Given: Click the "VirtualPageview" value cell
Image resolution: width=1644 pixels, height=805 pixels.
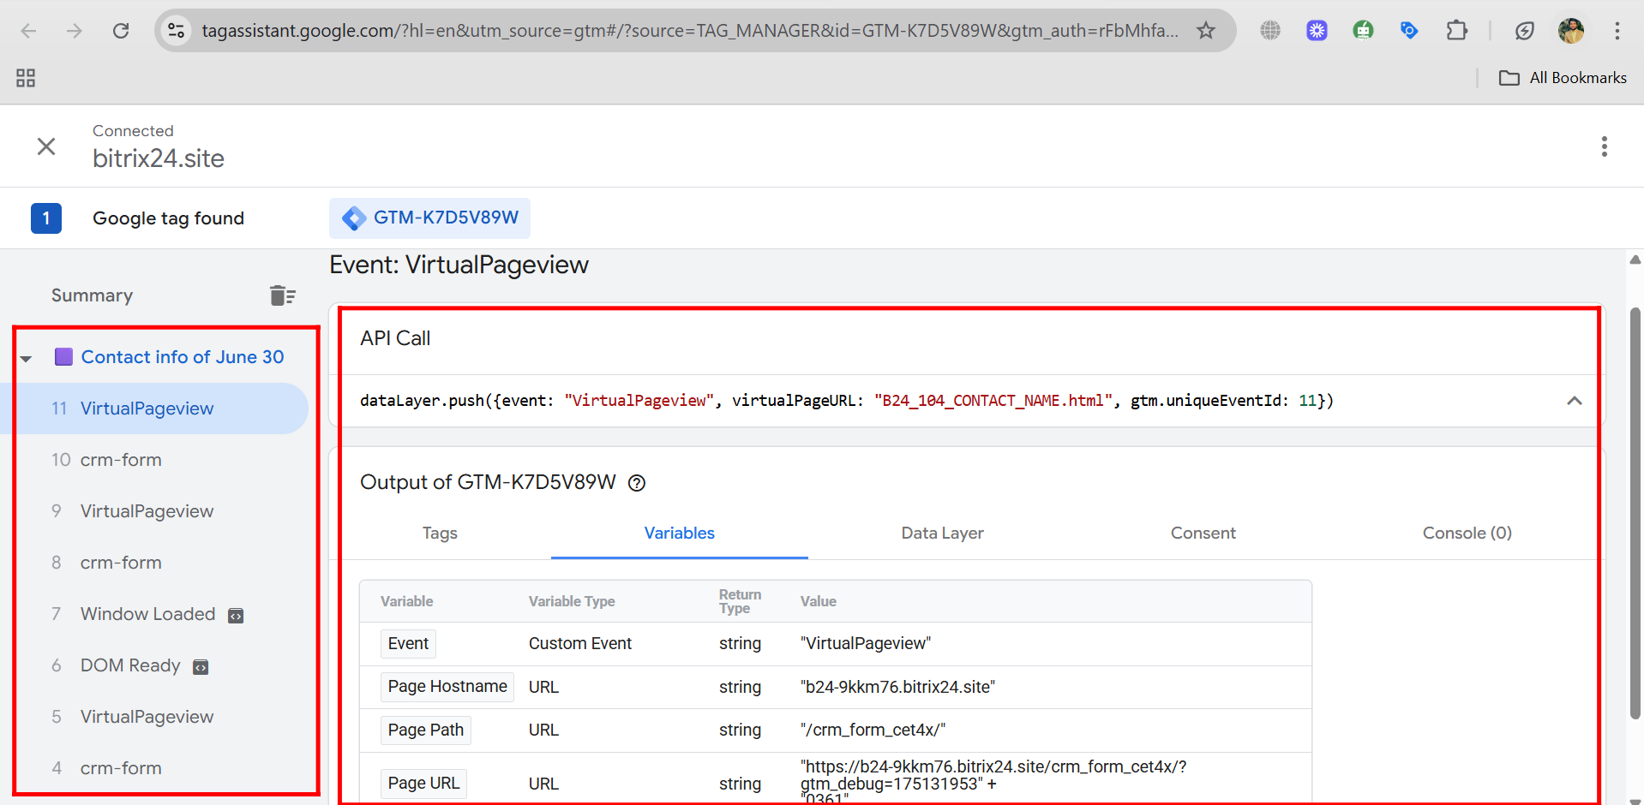Looking at the screenshot, I should [x=866, y=644].
